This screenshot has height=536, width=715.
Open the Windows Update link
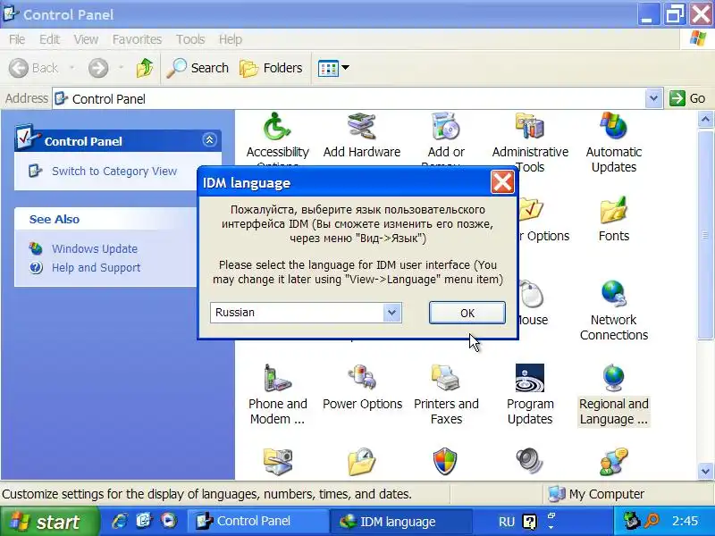point(95,248)
